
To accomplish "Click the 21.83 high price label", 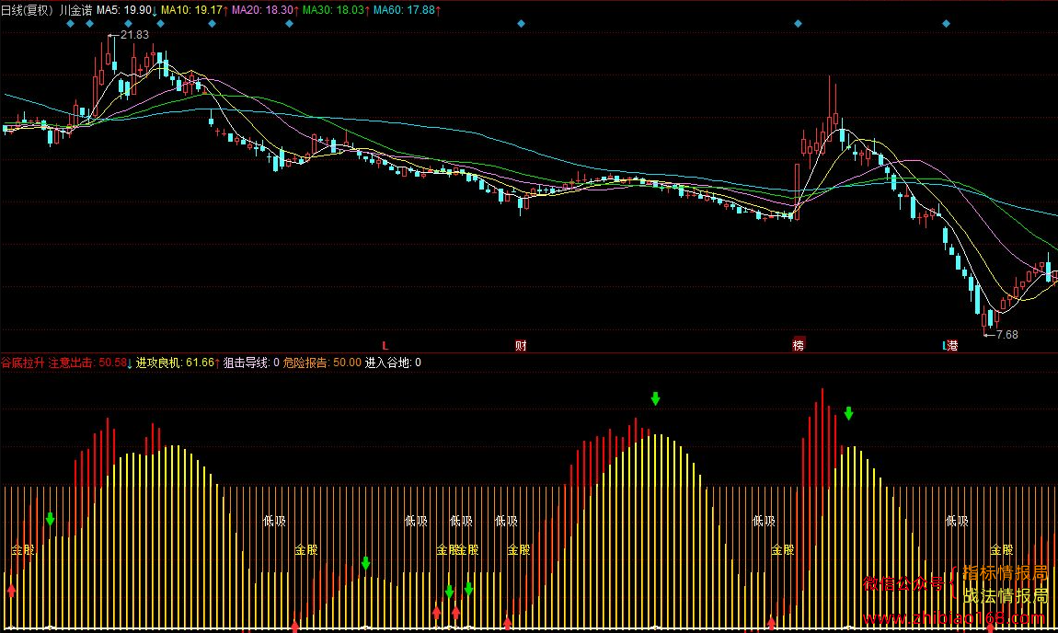I will click(134, 34).
